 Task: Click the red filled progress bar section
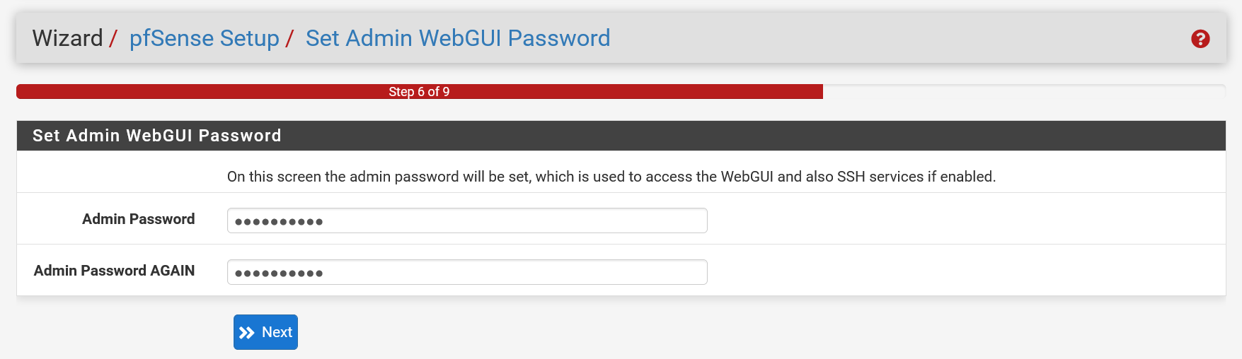pos(212,92)
